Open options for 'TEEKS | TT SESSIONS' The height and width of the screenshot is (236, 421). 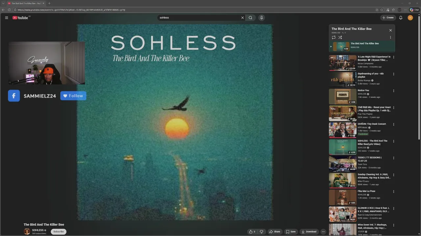point(394,158)
